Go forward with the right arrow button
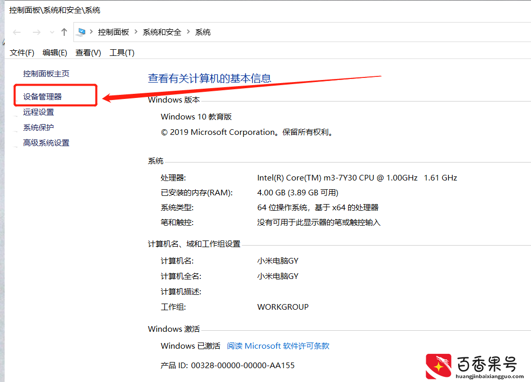The height and width of the screenshot is (382, 531). click(x=36, y=32)
